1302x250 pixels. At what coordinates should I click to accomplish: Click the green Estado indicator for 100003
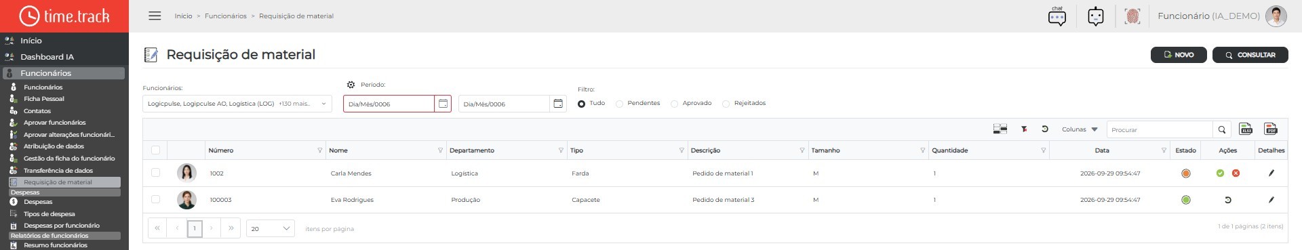point(1186,200)
